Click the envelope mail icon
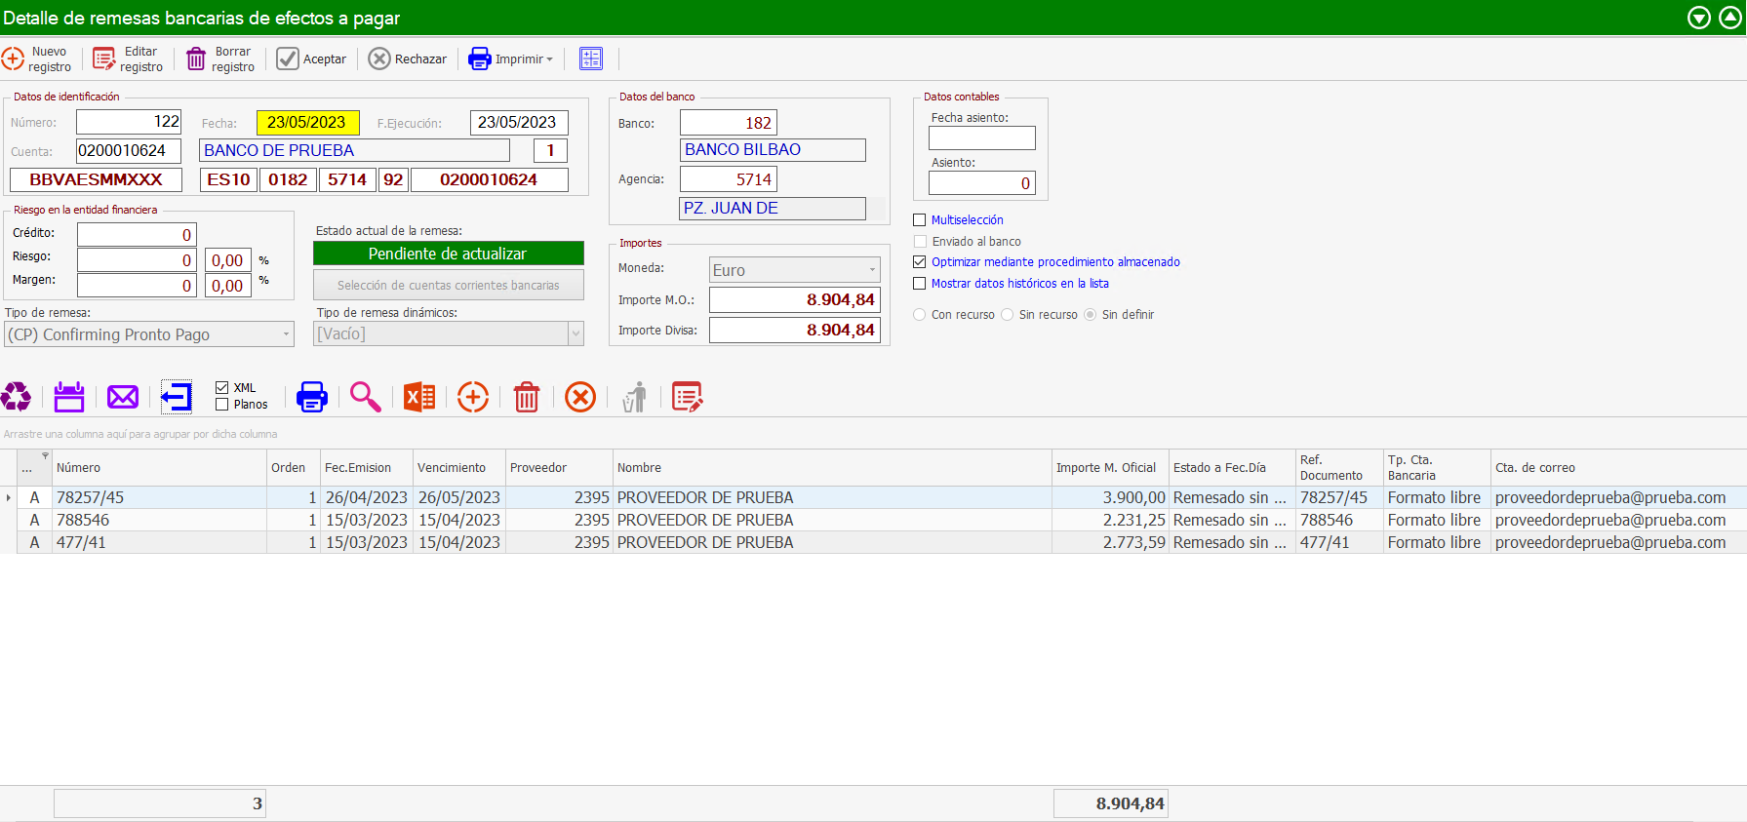The image size is (1747, 822). click(x=123, y=397)
